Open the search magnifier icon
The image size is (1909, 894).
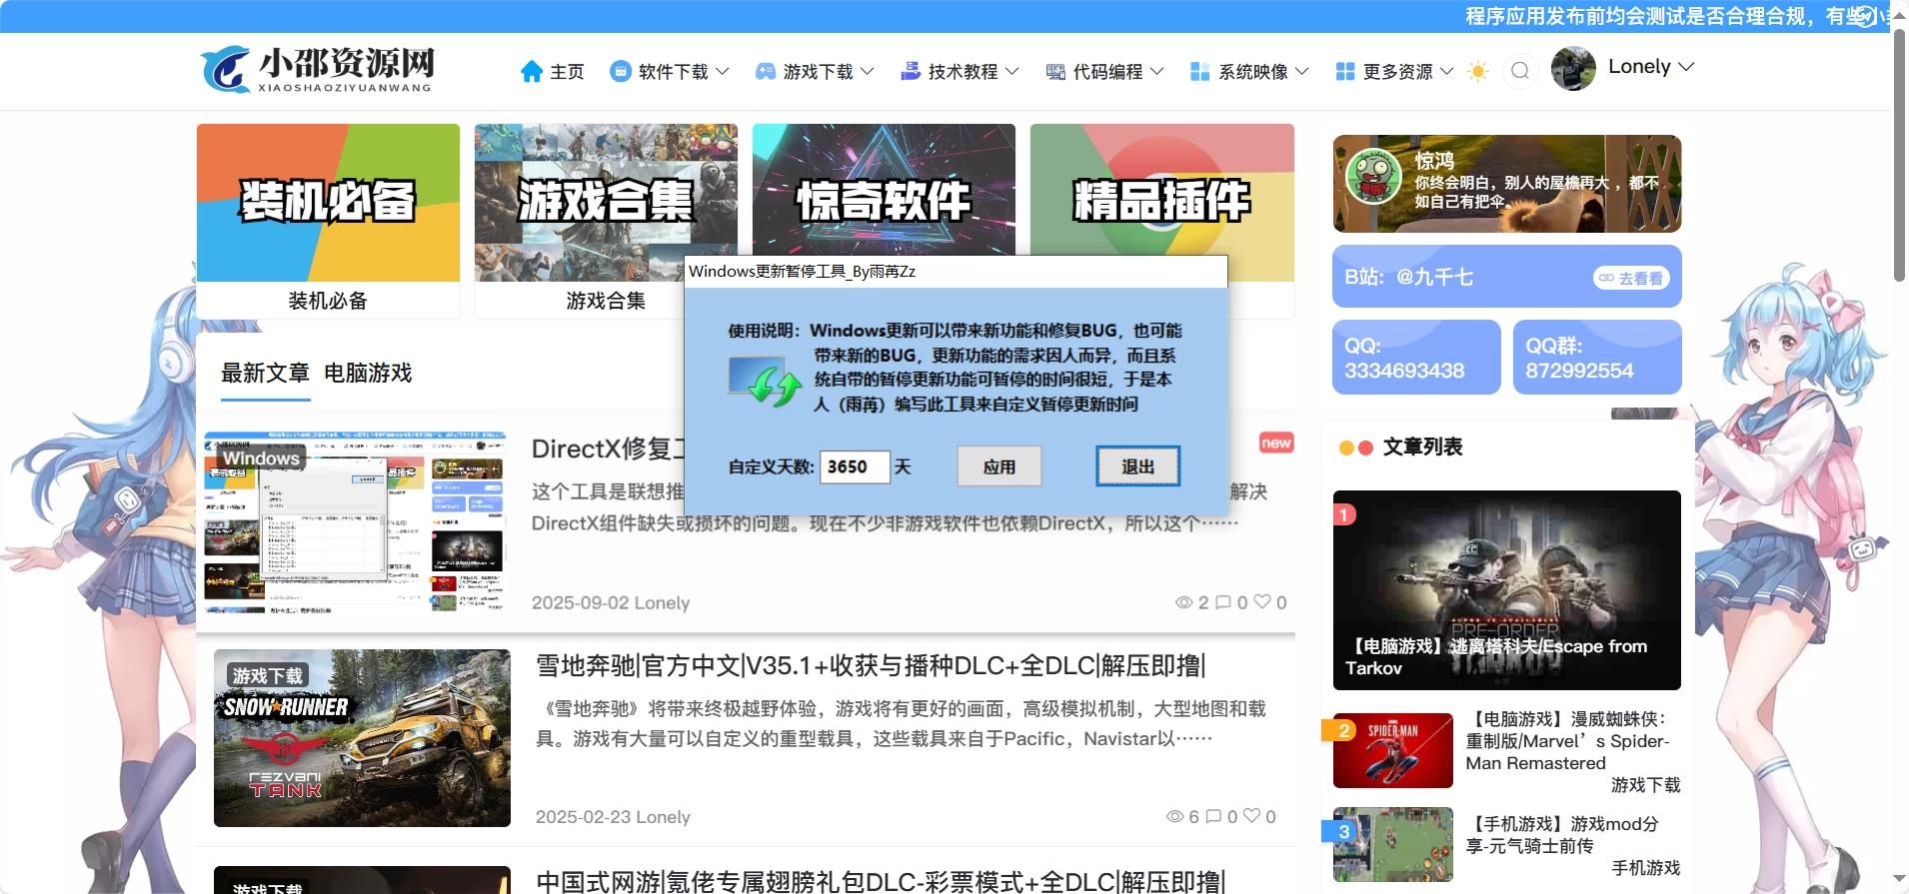[x=1520, y=70]
